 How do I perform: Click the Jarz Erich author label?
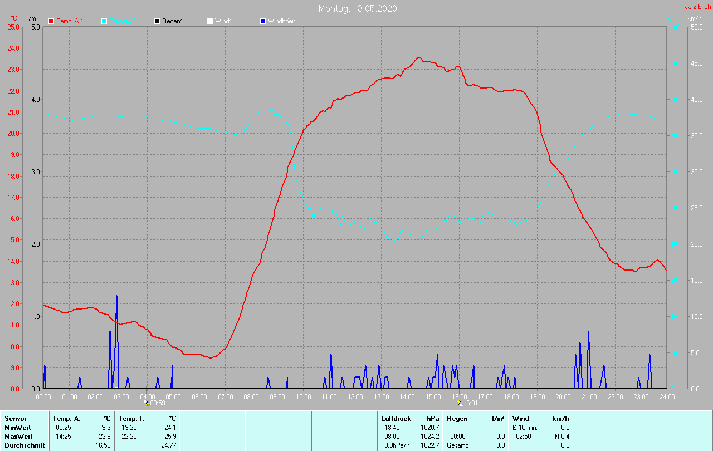697,7
